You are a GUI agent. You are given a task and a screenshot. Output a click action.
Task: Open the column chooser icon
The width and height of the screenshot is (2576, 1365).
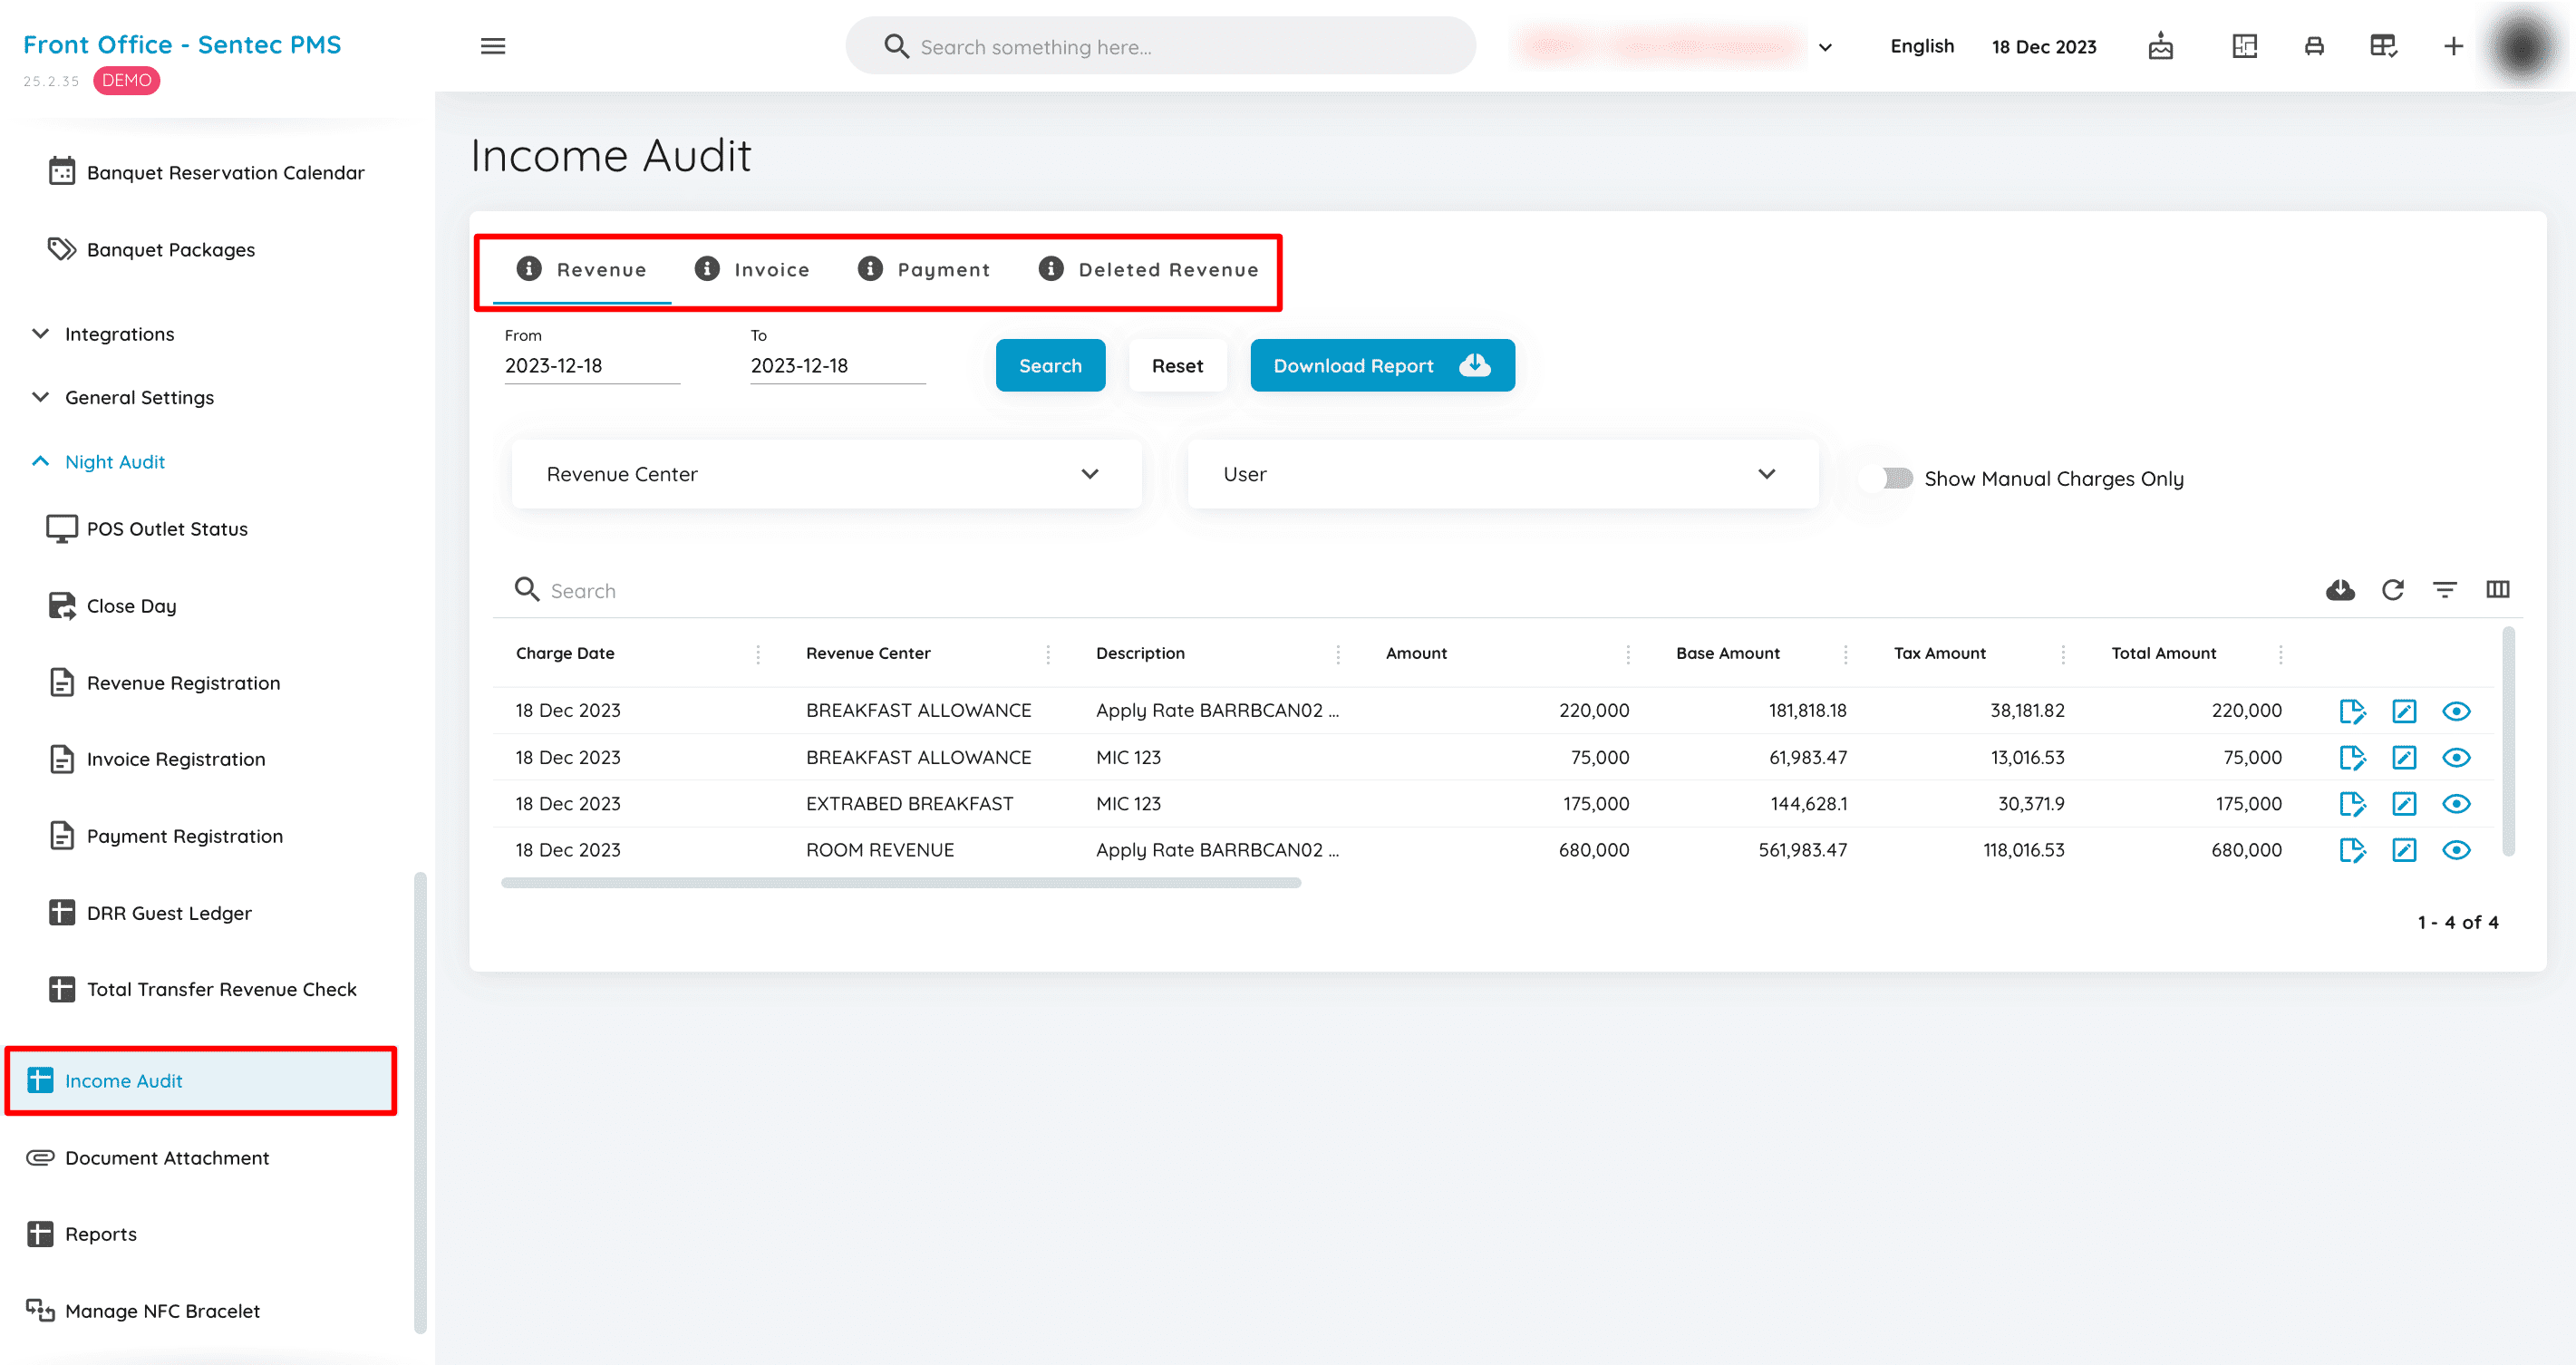2497,590
